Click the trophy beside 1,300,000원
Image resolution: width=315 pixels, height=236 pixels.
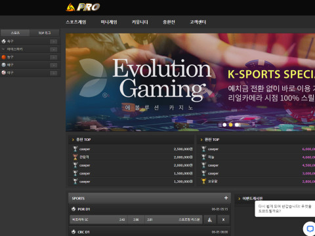tap(75, 181)
